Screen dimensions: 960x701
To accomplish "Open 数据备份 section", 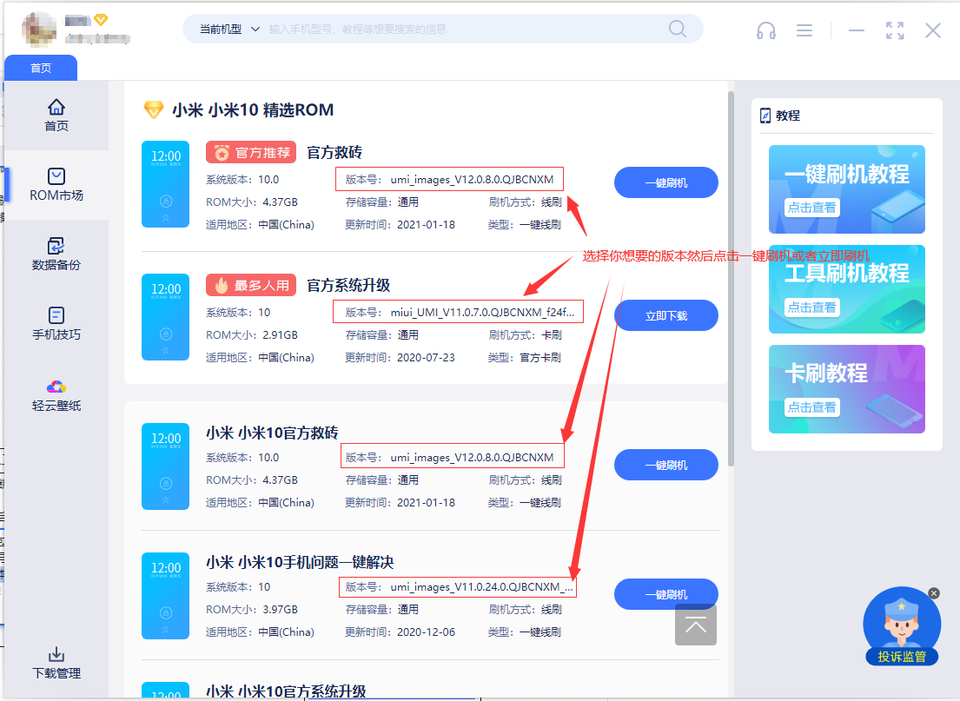I will 56,254.
